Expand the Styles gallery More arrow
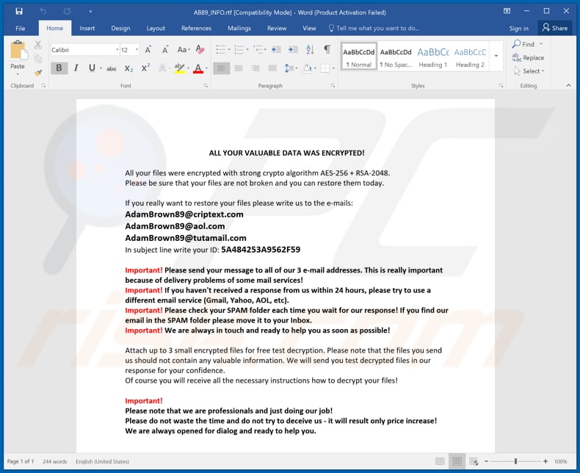This screenshot has width=580, height=473. tap(496, 56)
